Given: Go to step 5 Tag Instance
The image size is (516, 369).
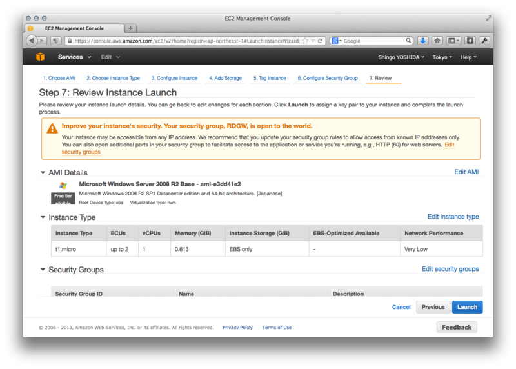Looking at the screenshot, I should 270,78.
